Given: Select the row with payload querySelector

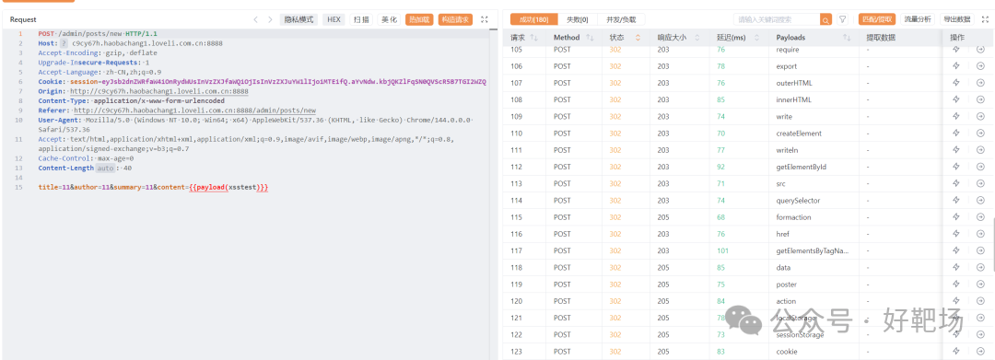Looking at the screenshot, I should pyautogui.click(x=748, y=201).
